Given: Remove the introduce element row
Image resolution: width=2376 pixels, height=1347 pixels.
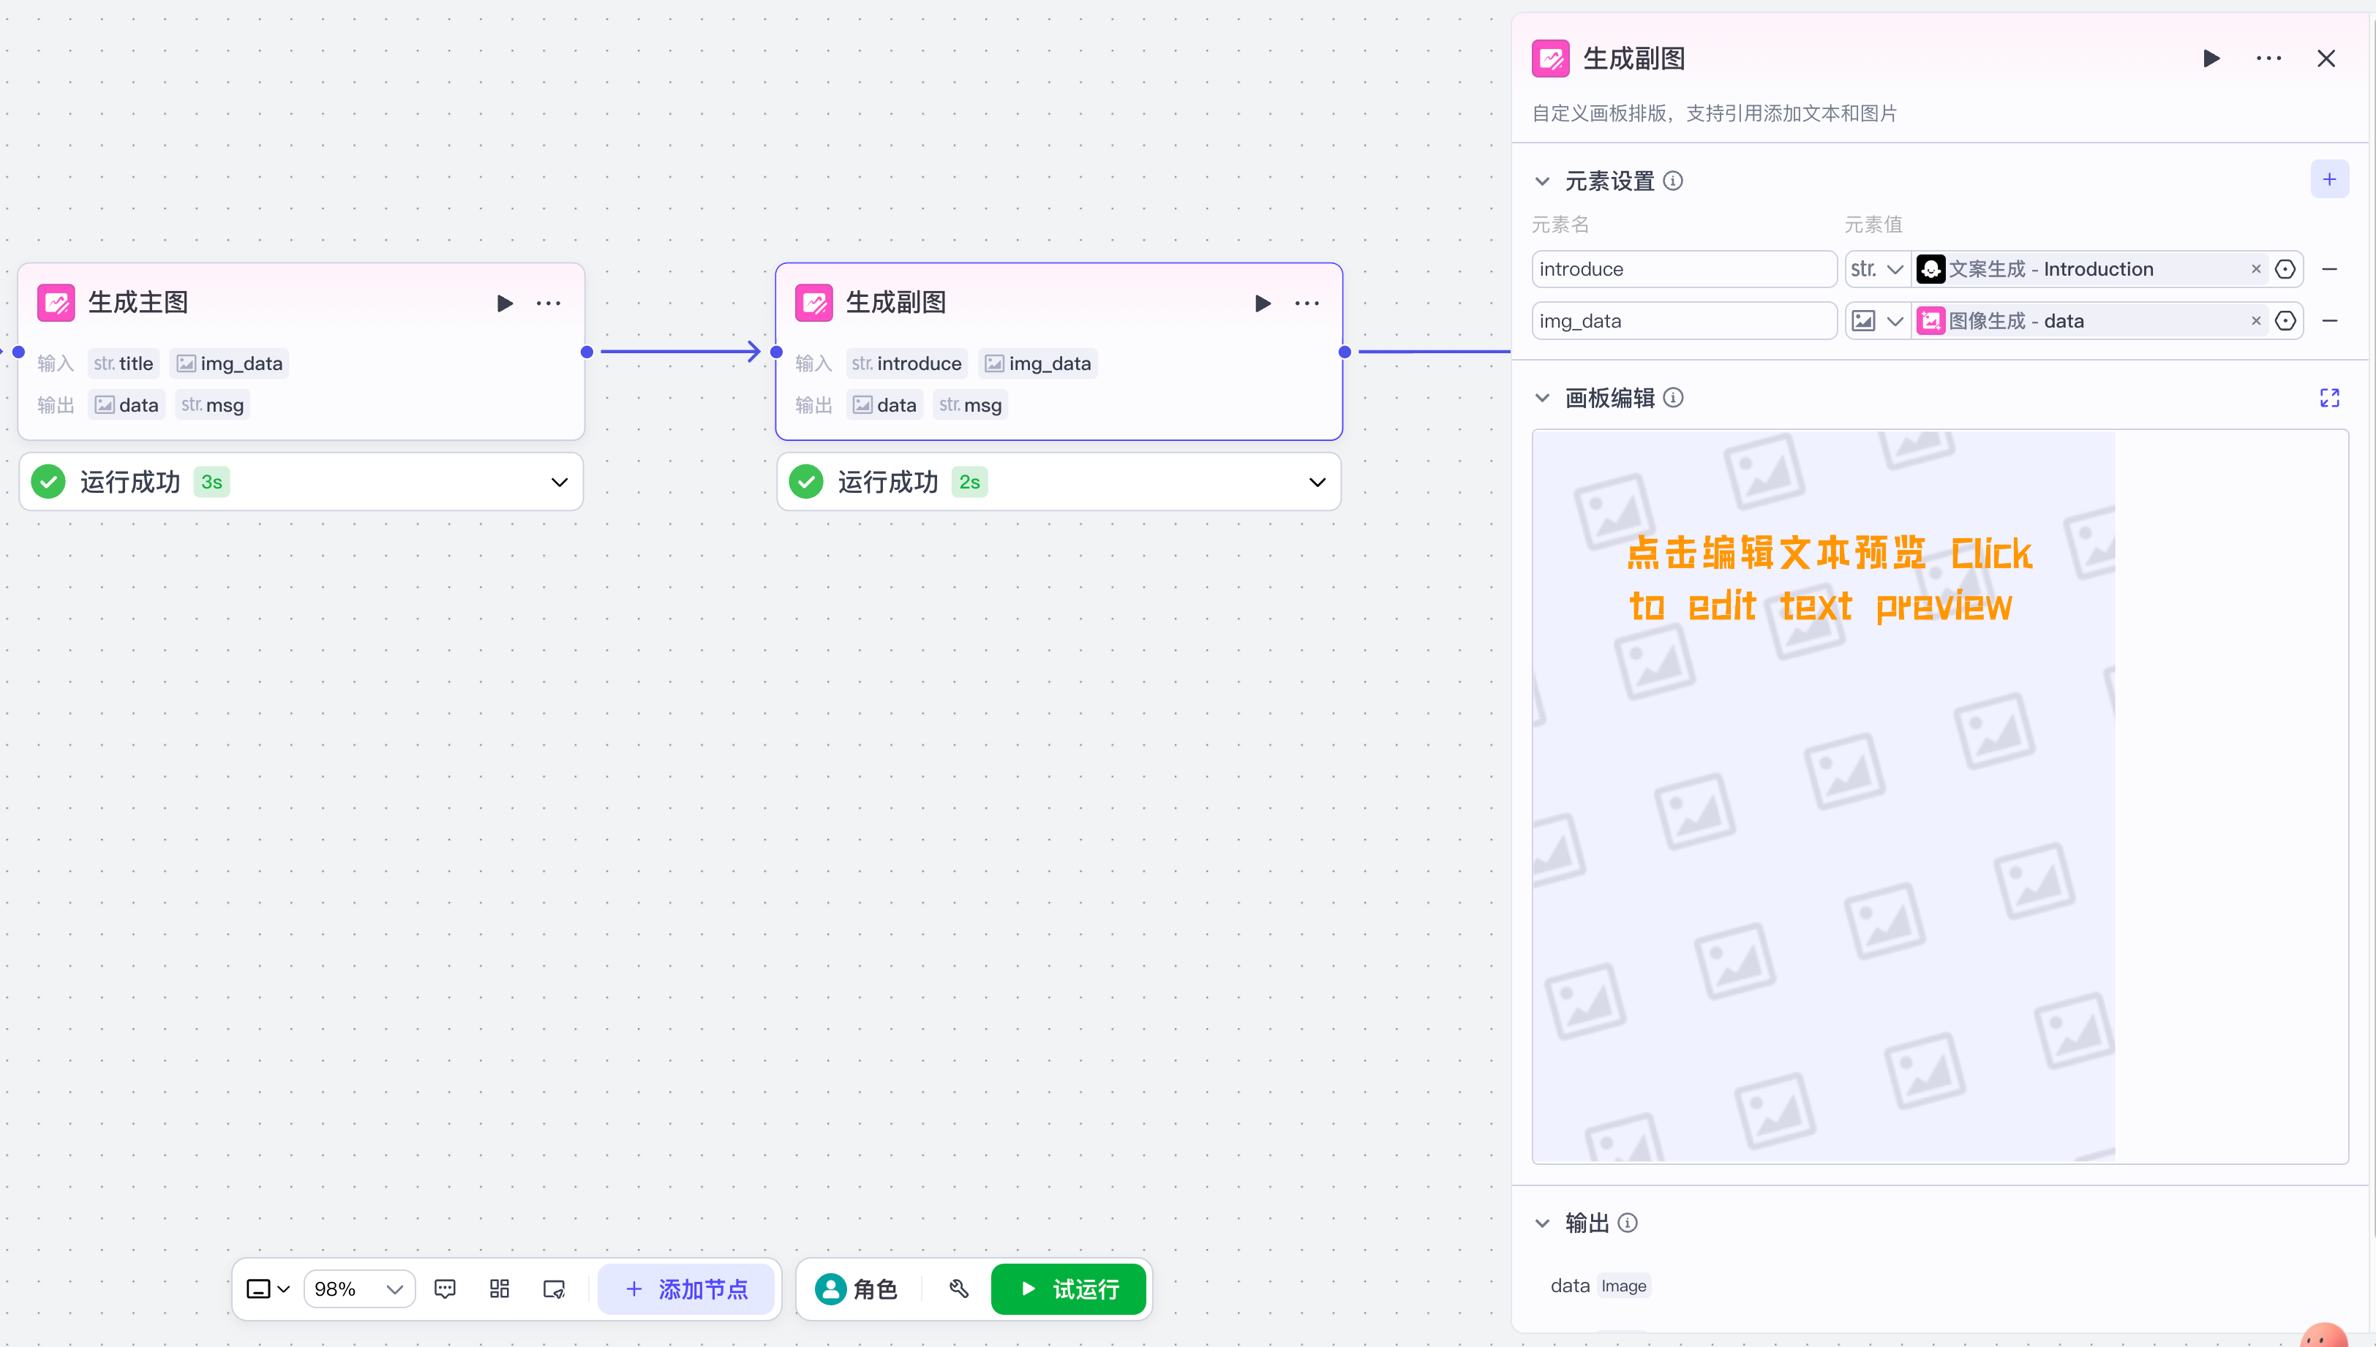Looking at the screenshot, I should 2330,269.
